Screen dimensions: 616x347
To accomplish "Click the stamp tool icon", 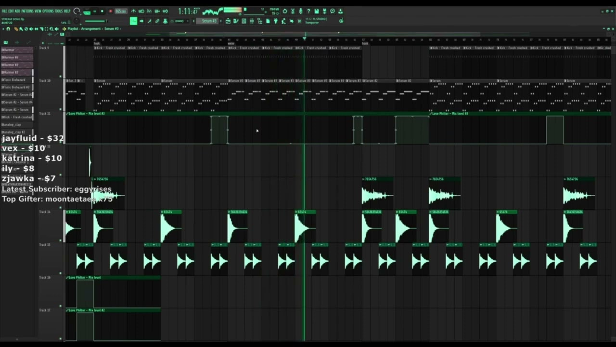I will coord(165,21).
